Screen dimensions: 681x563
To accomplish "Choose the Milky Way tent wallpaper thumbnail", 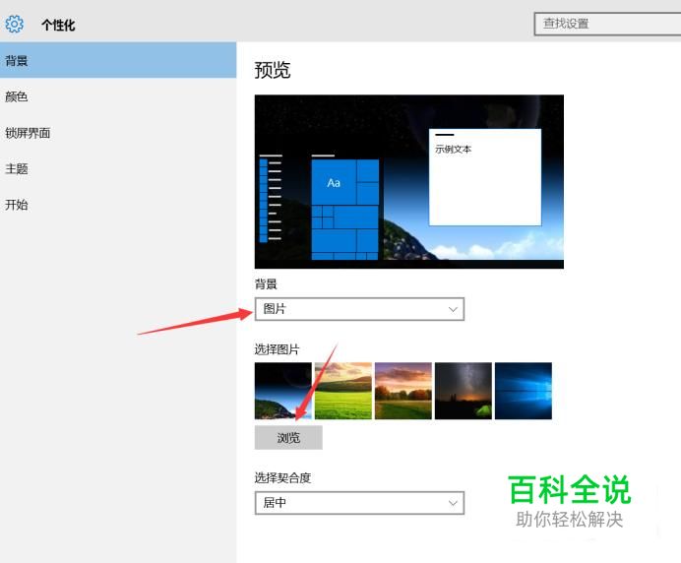I will (464, 391).
